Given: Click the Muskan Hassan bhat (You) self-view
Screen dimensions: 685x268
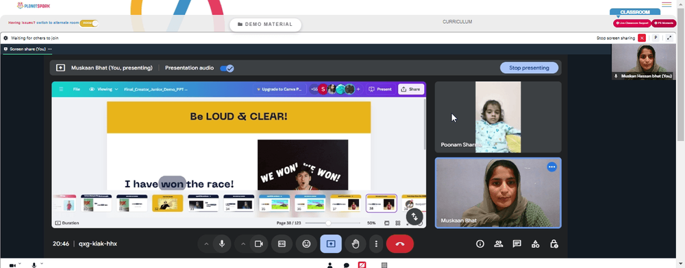Looking at the screenshot, I should (x=643, y=62).
